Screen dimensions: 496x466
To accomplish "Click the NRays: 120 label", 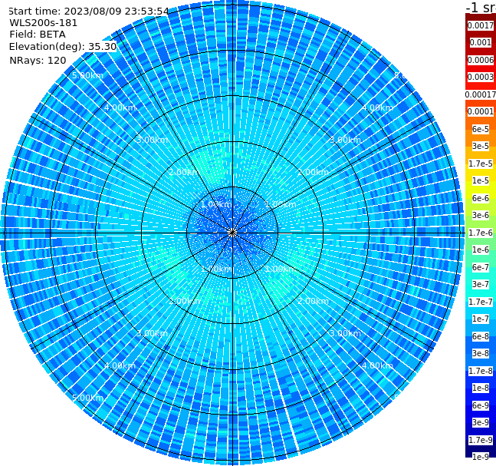I will point(38,60).
